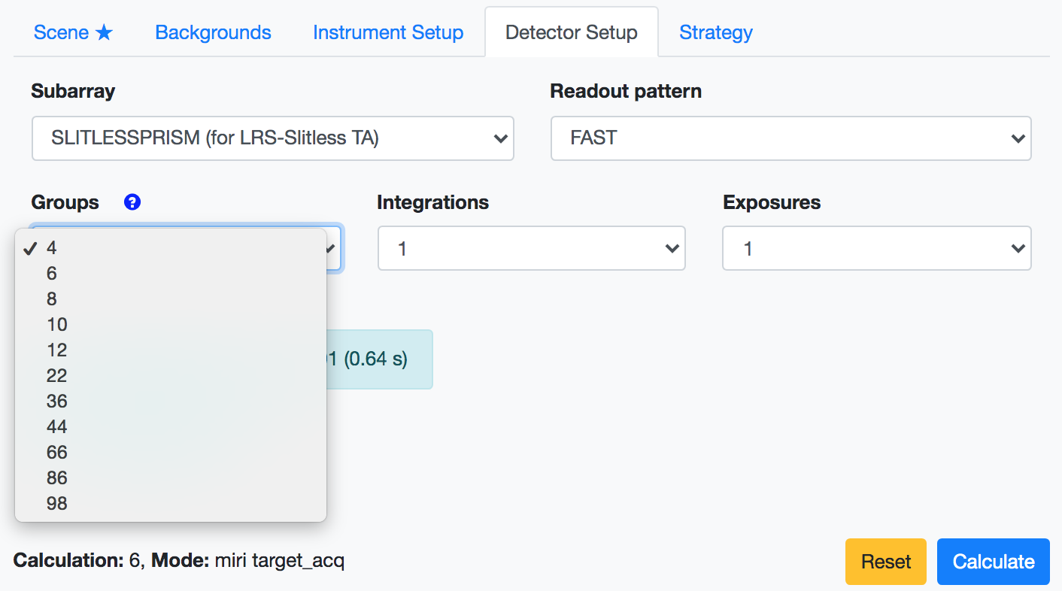Pick 66 from the Groups list
Screen dimensions: 1062x591
tap(56, 453)
